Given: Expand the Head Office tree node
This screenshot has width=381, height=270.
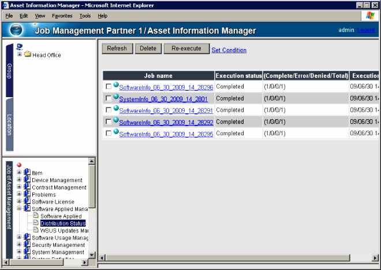Looking at the screenshot, I should (x=20, y=55).
